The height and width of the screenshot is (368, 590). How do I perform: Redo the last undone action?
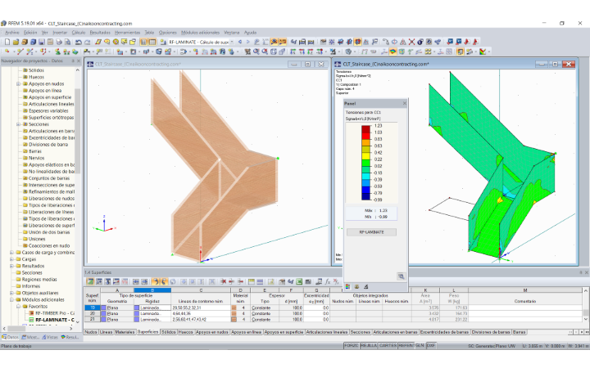point(88,42)
